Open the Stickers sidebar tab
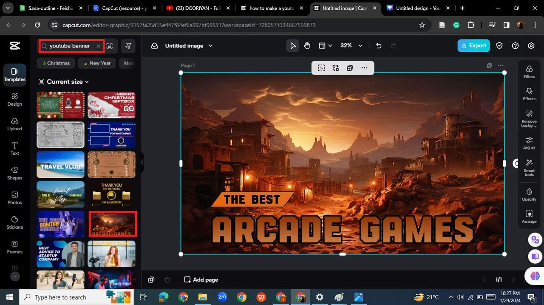This screenshot has height=305, width=544. 15,222
